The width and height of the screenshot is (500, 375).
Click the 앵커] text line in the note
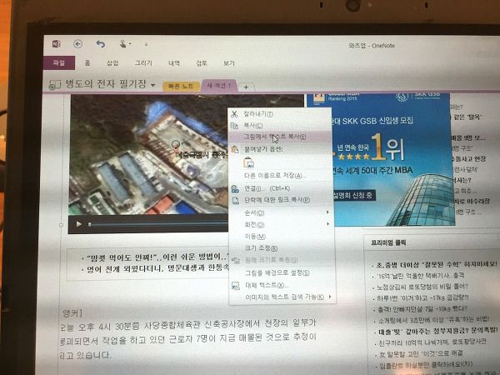tap(72, 313)
